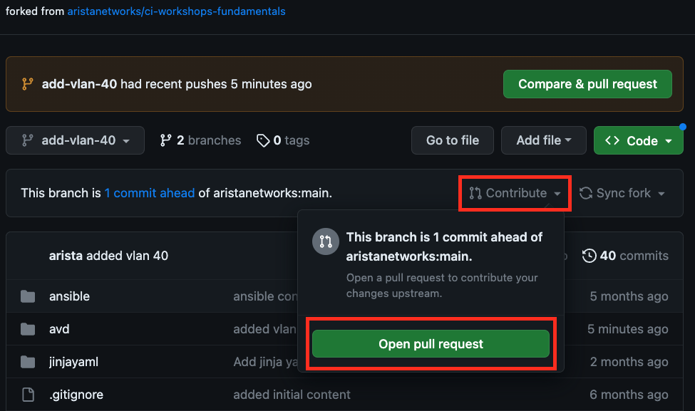Expand the Contribute menu
Image resolution: width=695 pixels, height=411 pixels.
point(515,193)
